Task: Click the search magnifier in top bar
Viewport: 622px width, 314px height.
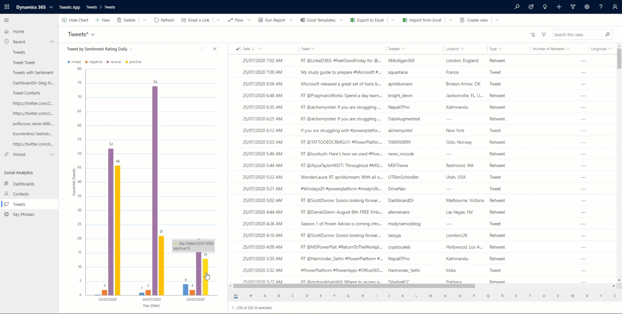Action: point(517,7)
